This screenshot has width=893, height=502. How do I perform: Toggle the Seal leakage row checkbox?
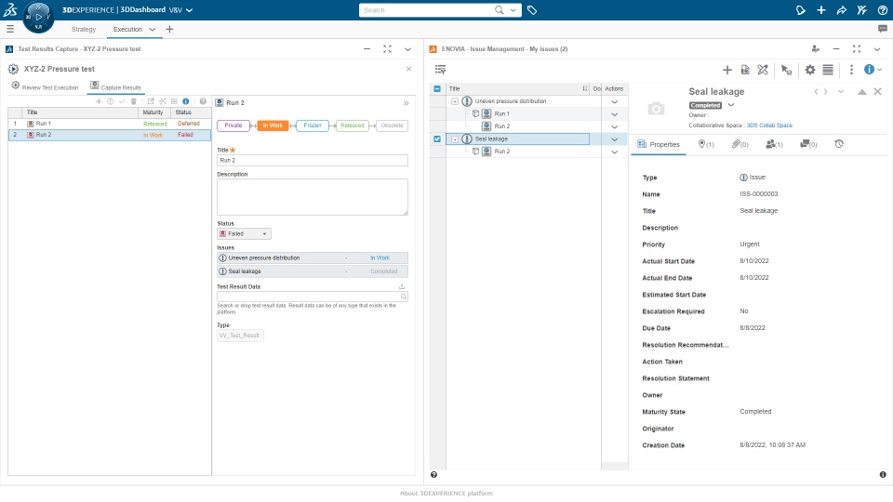[x=437, y=139]
